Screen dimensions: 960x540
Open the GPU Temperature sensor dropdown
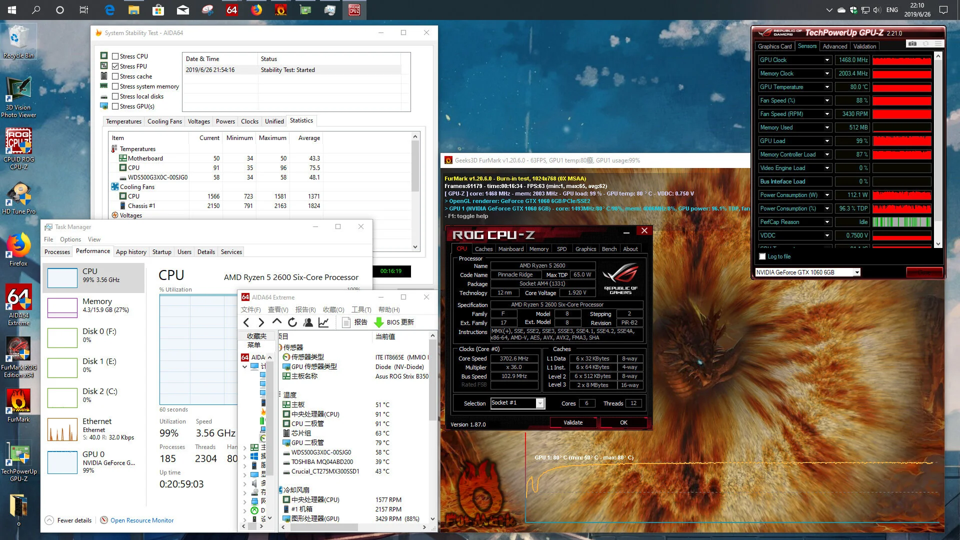pyautogui.click(x=827, y=87)
